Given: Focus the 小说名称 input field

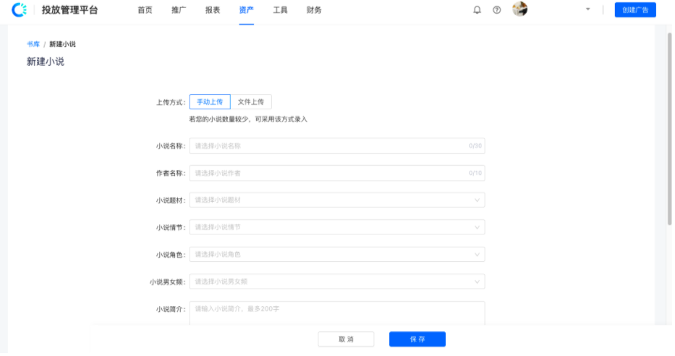Looking at the screenshot, I should point(337,146).
